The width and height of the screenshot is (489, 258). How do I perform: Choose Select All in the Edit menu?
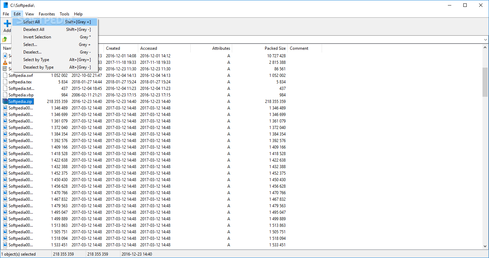[55, 22]
